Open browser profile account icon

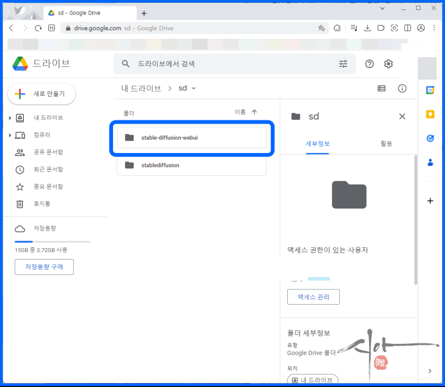(x=421, y=28)
